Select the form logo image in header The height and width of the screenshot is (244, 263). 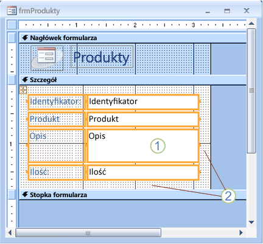point(47,58)
